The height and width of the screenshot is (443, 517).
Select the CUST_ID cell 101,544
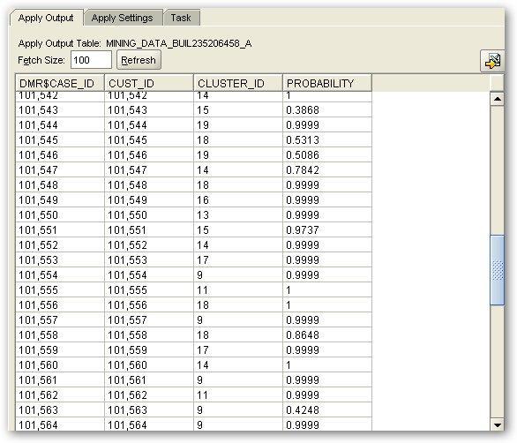point(149,125)
